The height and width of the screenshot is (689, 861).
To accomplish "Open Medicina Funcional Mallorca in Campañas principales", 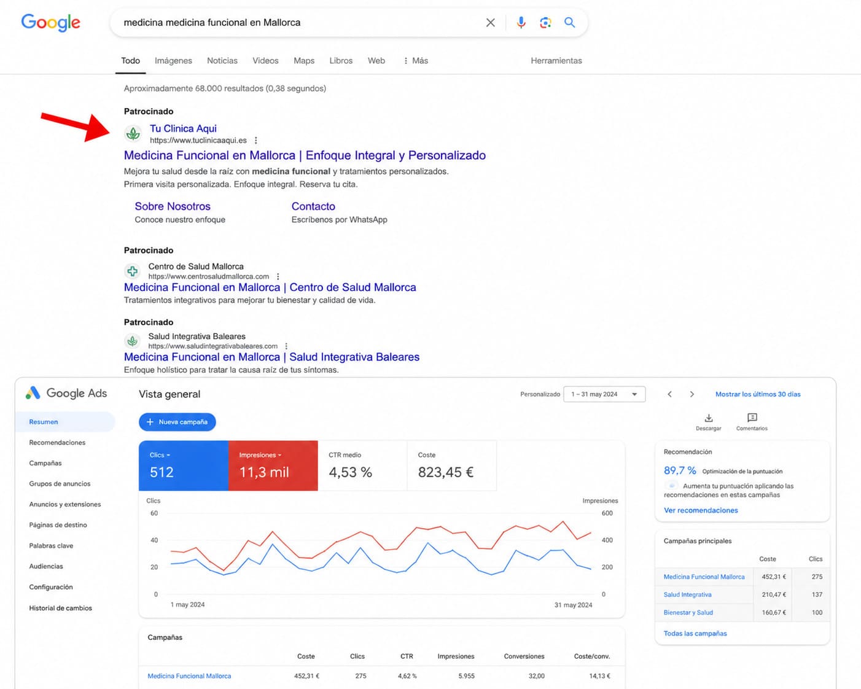I will 704,577.
